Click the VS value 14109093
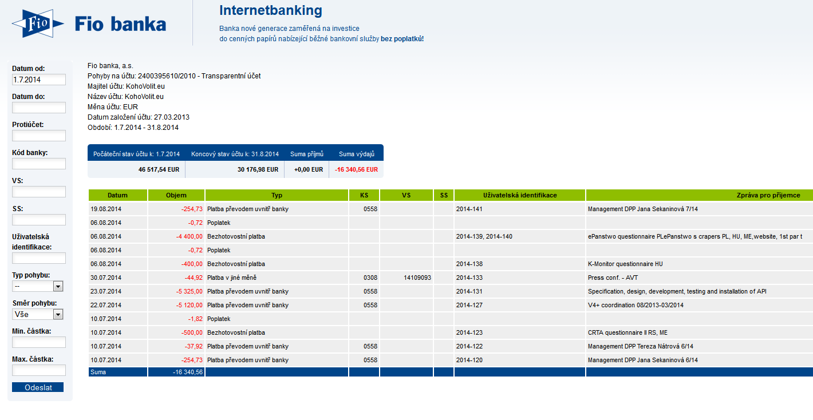The width and height of the screenshot is (813, 420). point(417,278)
